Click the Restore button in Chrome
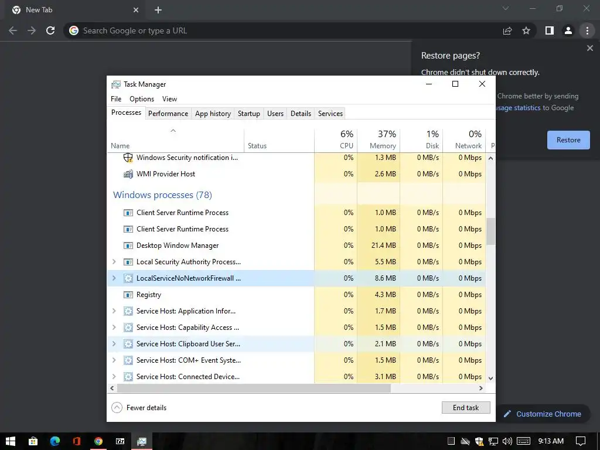Screen dimensions: 600x450 568,140
